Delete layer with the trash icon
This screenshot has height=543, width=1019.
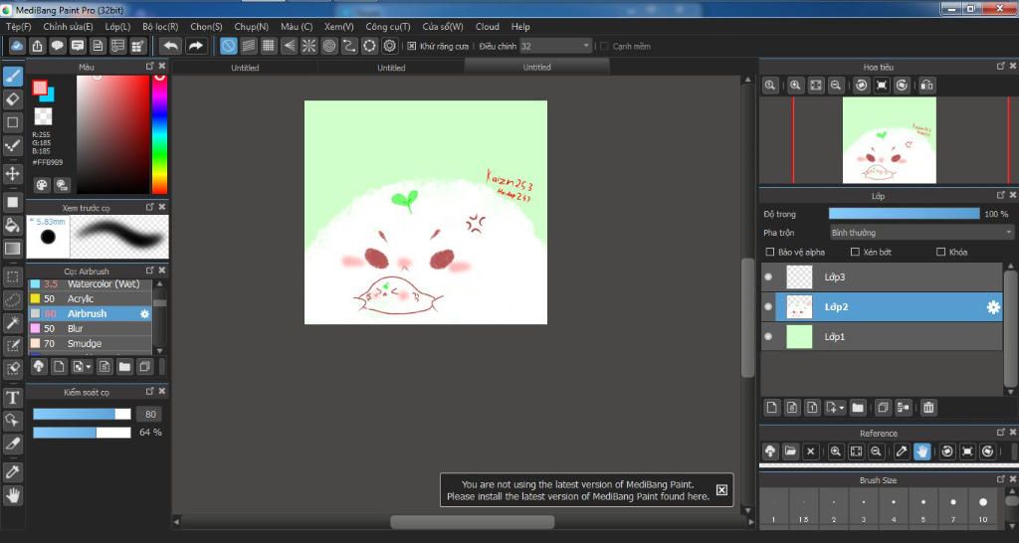click(x=928, y=408)
